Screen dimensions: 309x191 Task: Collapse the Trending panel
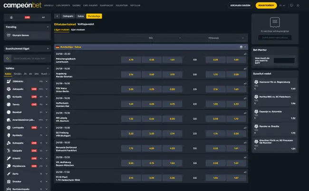(x=48, y=27)
